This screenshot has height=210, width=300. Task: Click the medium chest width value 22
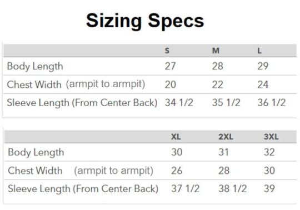pyautogui.click(x=218, y=84)
